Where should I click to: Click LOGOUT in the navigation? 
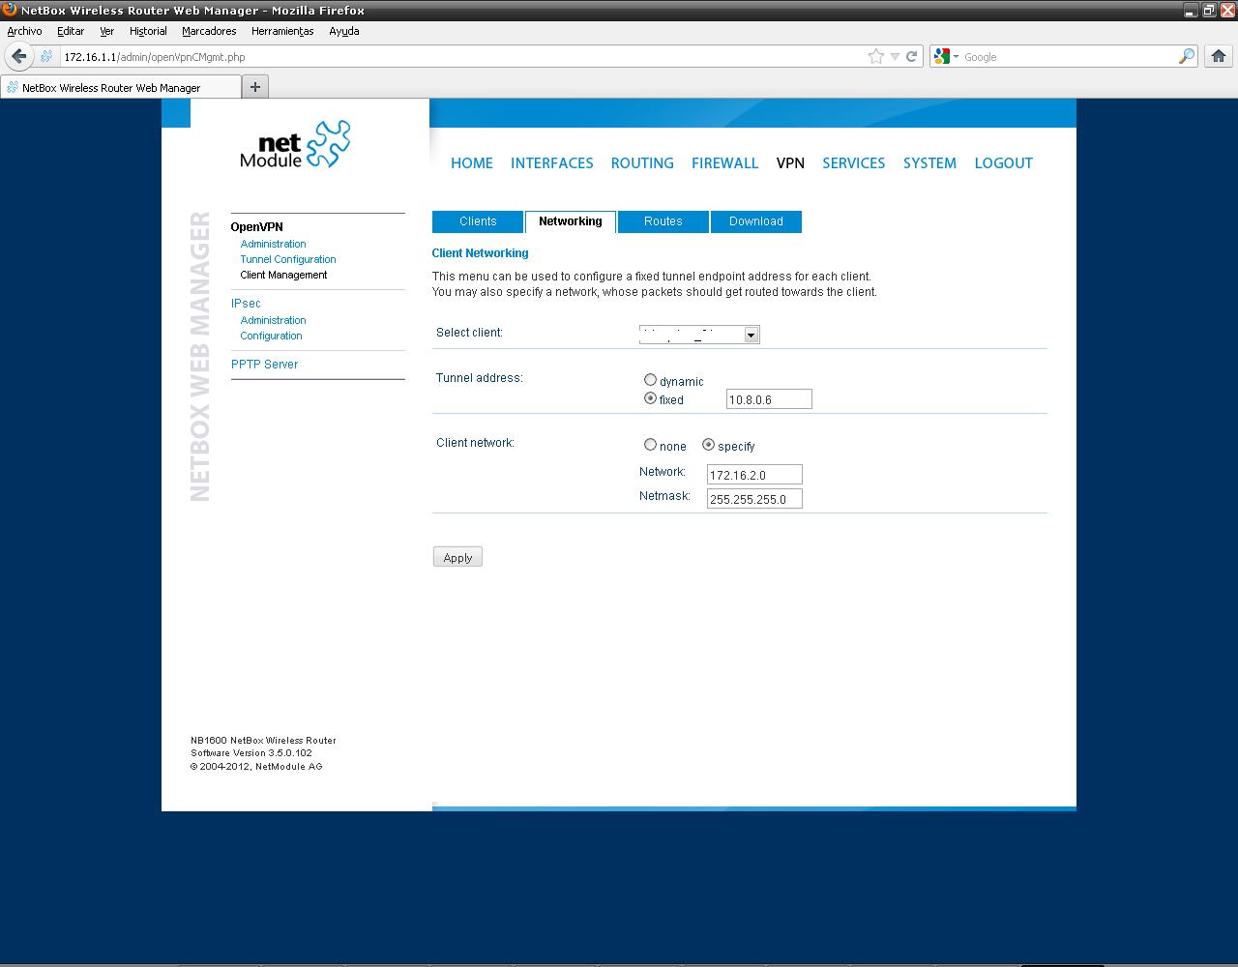[1004, 163]
